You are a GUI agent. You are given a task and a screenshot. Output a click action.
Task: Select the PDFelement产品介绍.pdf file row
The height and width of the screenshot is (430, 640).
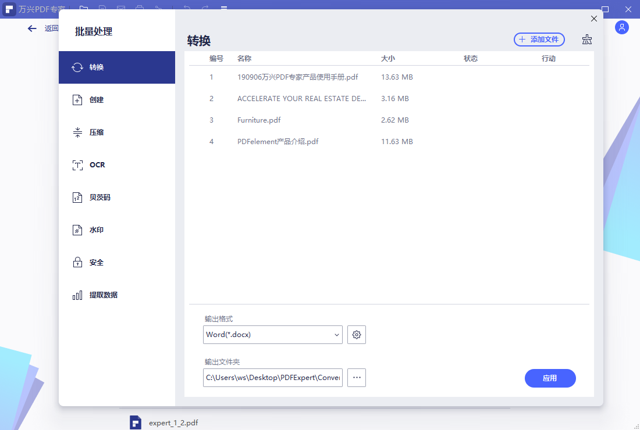click(x=278, y=142)
